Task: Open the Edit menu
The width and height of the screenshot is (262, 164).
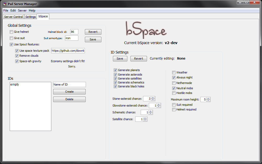Action: click(13, 10)
